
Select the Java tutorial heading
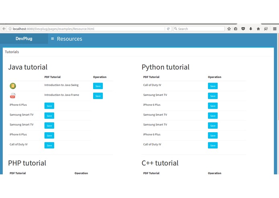tap(28, 67)
